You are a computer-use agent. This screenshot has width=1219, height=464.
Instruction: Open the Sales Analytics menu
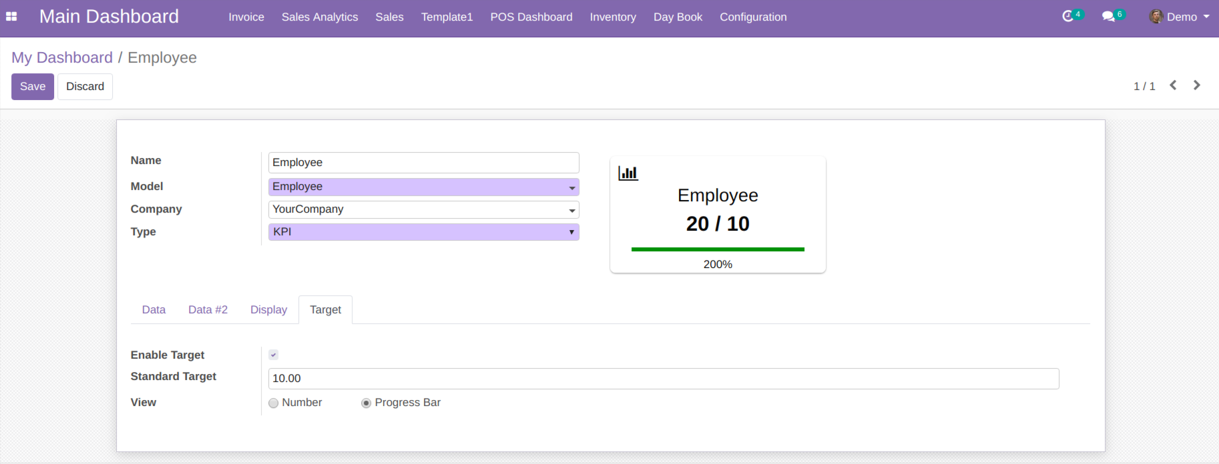(x=320, y=17)
